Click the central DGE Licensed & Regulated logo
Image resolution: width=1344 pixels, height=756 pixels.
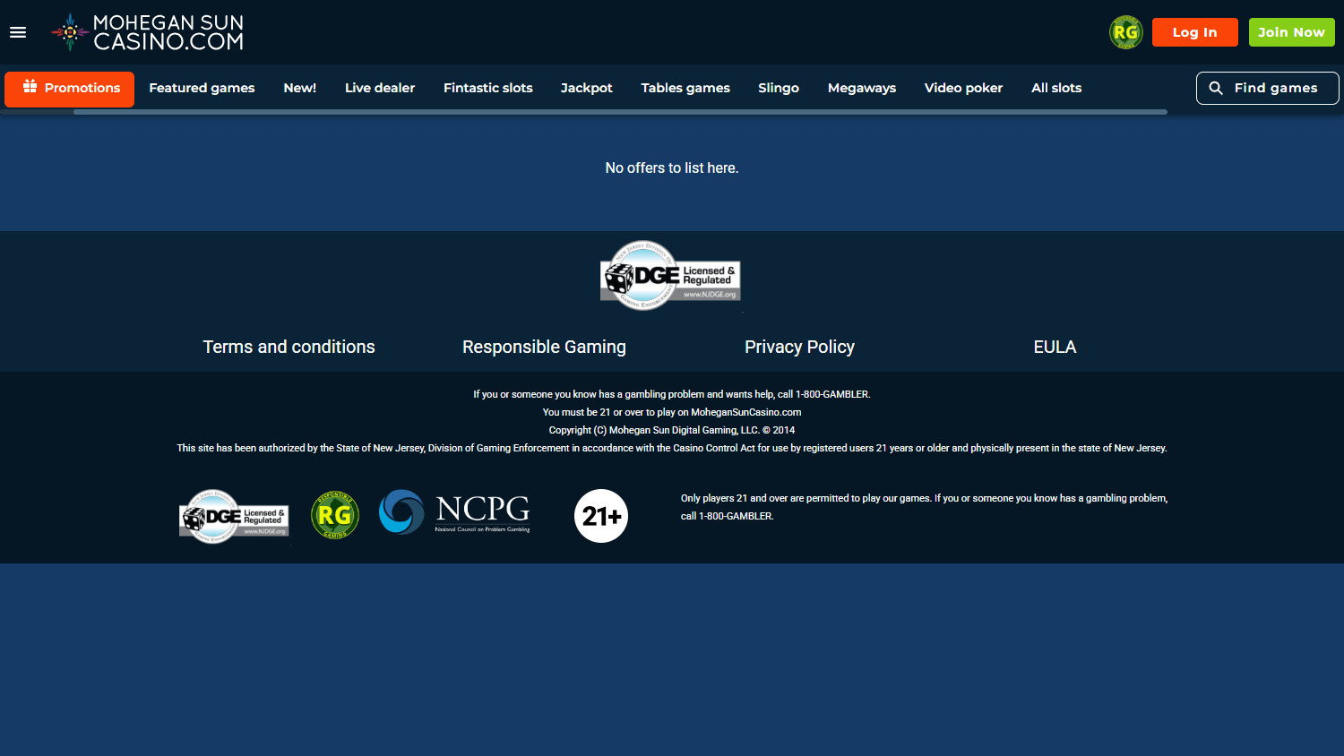tap(670, 276)
